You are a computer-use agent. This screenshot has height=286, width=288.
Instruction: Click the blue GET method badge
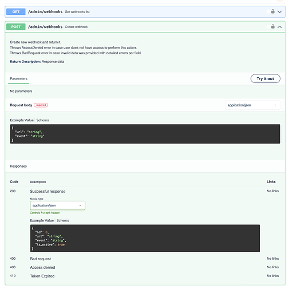coord(16,11)
